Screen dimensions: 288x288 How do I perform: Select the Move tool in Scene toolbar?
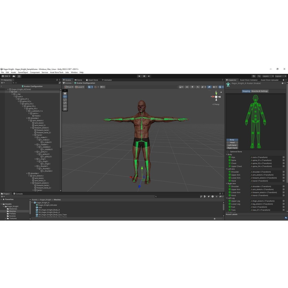click(65, 97)
